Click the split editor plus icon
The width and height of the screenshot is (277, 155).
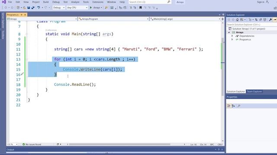[x=222, y=19]
